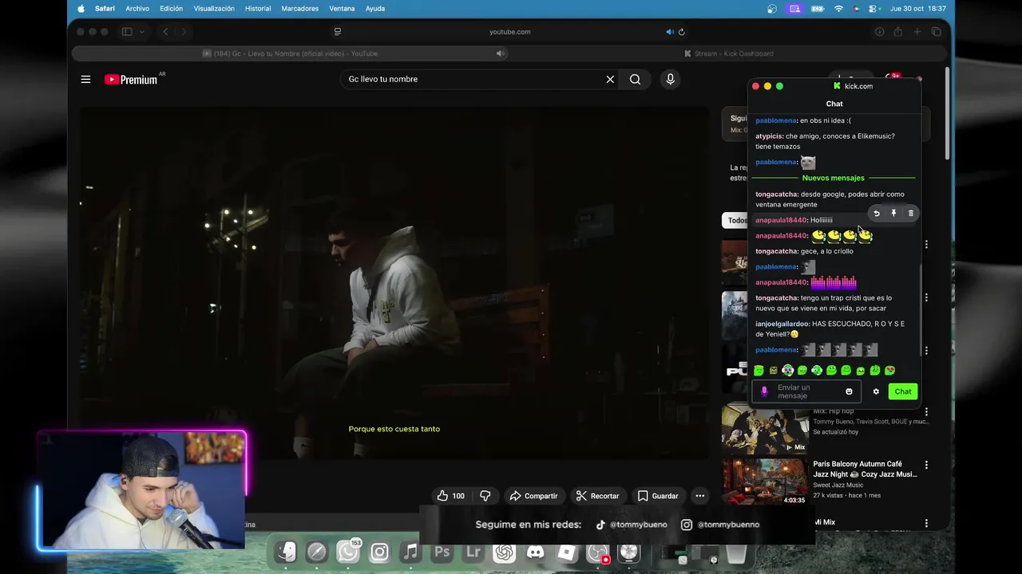Viewport: 1022px width, 574px height.
Task: Delete the hovered anapaula18440 chat message
Action: coord(910,213)
